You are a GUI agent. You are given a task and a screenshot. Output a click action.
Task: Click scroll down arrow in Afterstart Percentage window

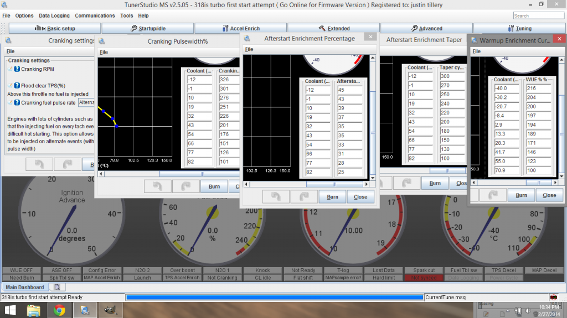373,178
